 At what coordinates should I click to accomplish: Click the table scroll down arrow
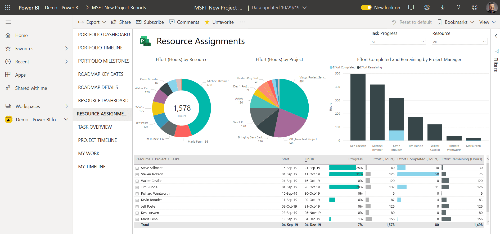click(x=488, y=222)
